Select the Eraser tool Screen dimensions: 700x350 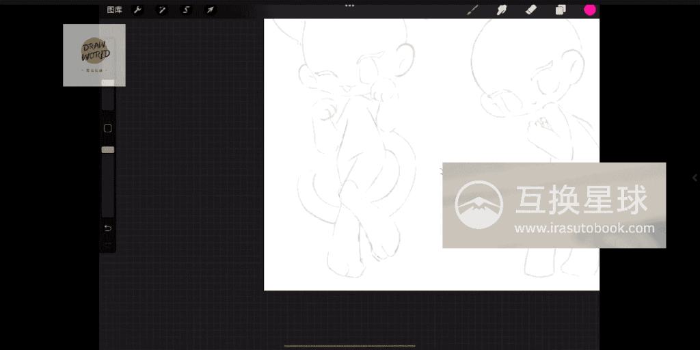(530, 10)
